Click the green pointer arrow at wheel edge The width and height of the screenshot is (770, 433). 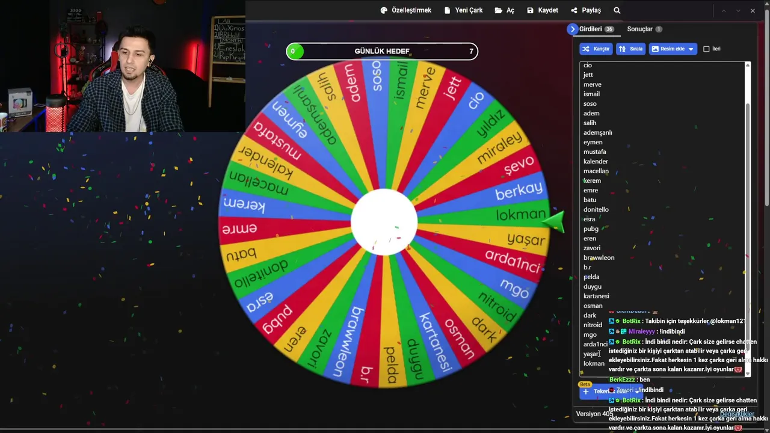click(553, 222)
